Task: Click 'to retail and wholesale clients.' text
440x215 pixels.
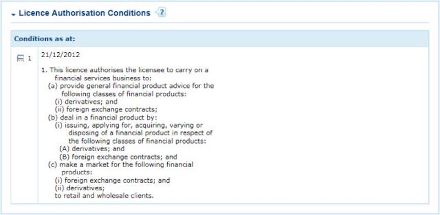Action: (104, 196)
